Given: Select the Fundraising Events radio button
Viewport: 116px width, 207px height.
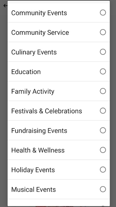Looking at the screenshot, I should click(x=103, y=130).
